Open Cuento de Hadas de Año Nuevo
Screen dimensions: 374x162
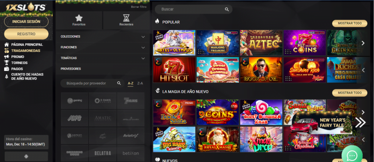click(x=27, y=76)
